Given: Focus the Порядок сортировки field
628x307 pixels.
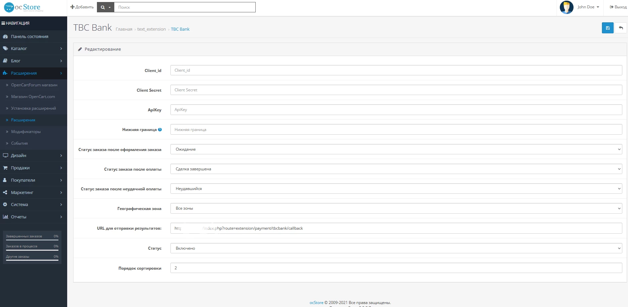Looking at the screenshot, I should click(396, 268).
